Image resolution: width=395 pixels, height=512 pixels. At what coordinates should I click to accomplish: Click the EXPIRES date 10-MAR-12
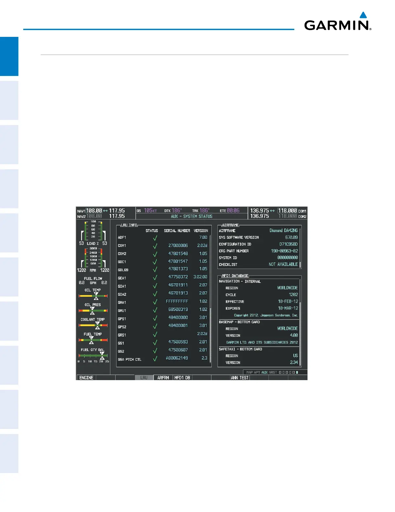[x=288, y=308]
